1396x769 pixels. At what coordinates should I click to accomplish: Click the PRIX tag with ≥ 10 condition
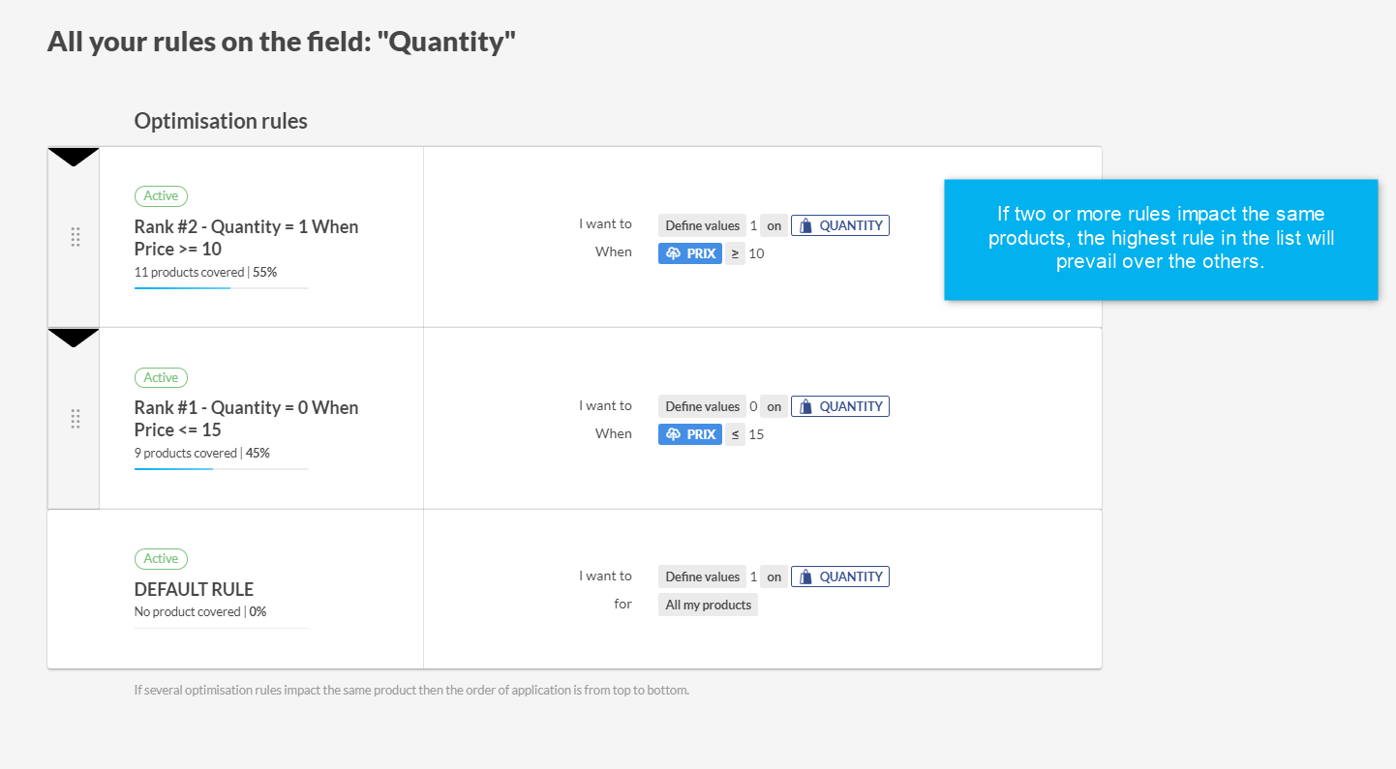click(x=690, y=253)
